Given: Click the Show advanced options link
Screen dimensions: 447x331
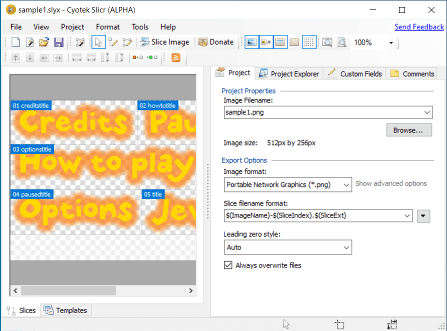Looking at the screenshot, I should pyautogui.click(x=391, y=183).
